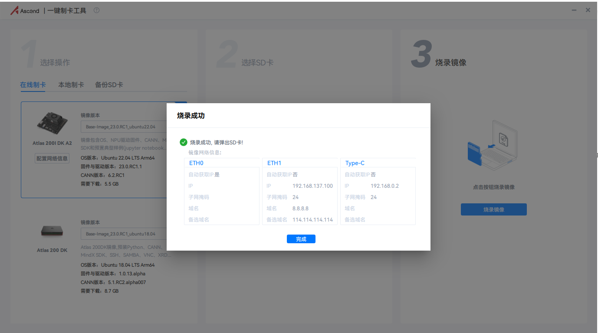
Task: Click the Atlas 200I DK A2 label
Action: pos(52,143)
